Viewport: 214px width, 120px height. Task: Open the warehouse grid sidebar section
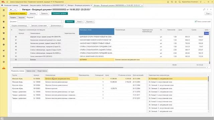(4, 39)
